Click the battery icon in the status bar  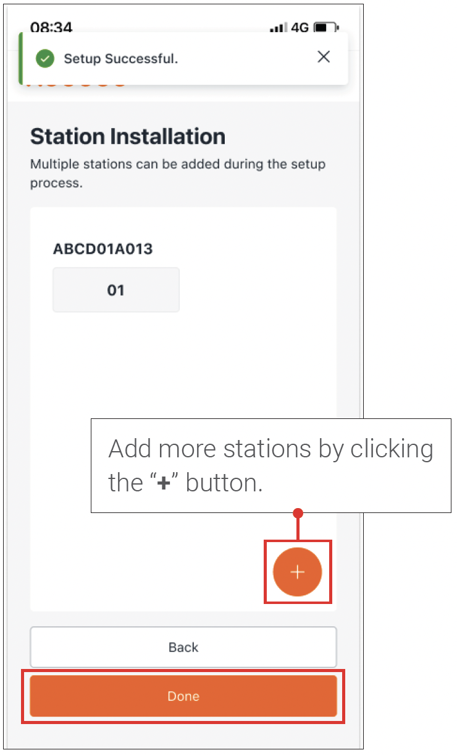pos(325,28)
